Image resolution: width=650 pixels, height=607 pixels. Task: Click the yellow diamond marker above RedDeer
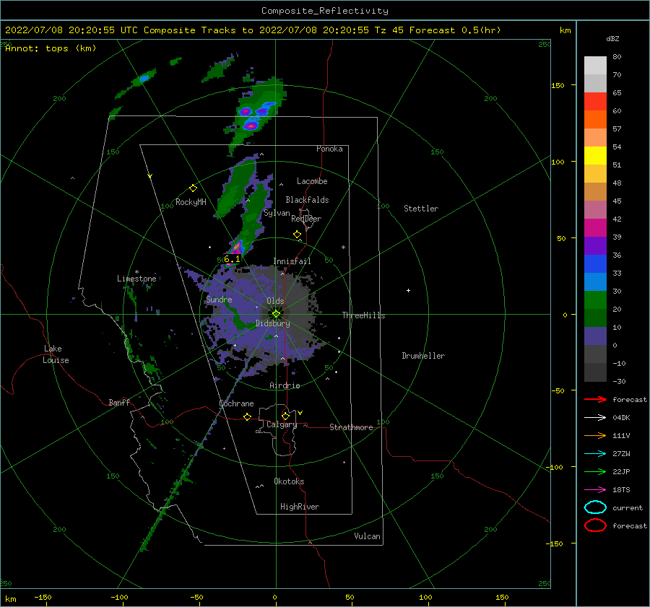pos(297,235)
